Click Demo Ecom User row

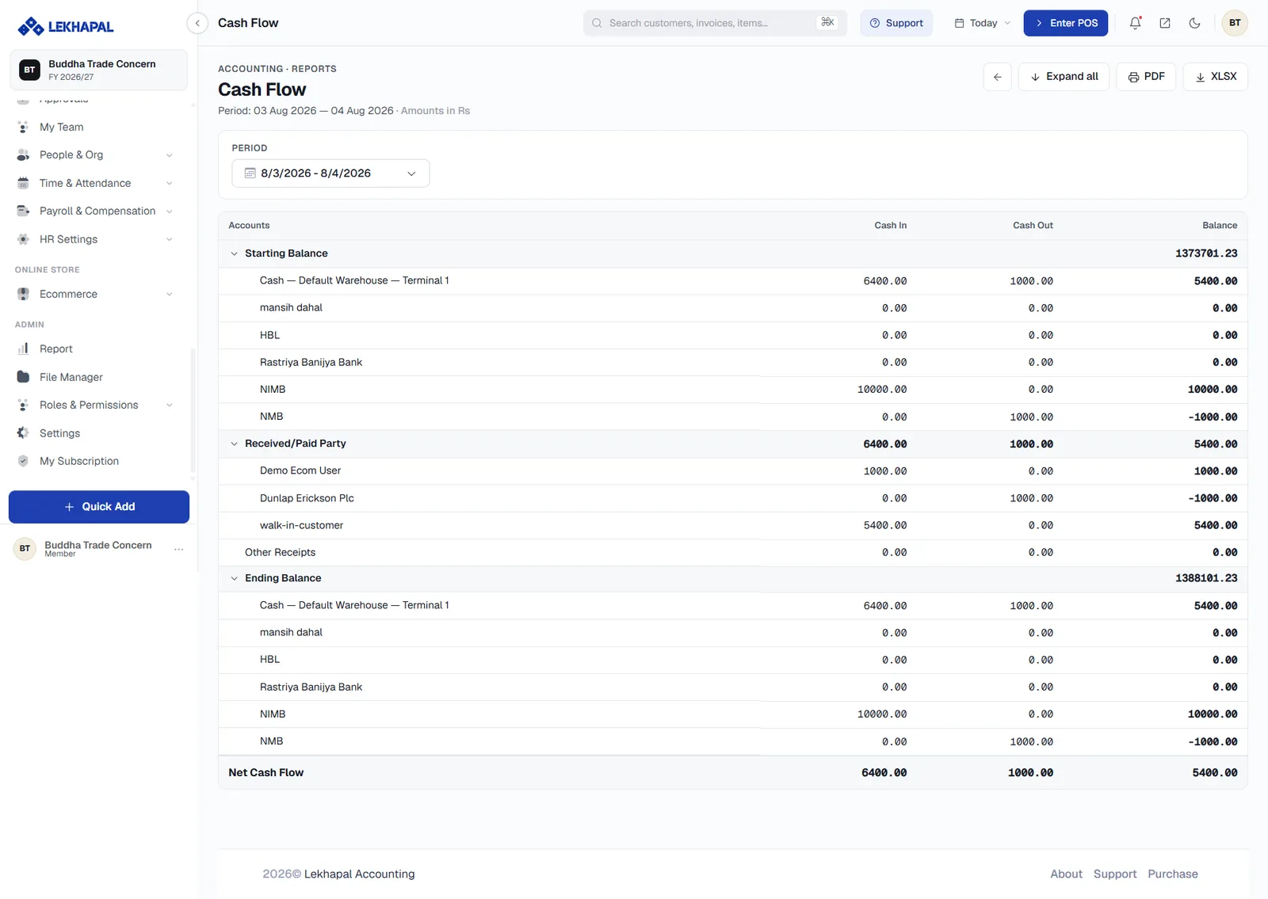[733, 470]
